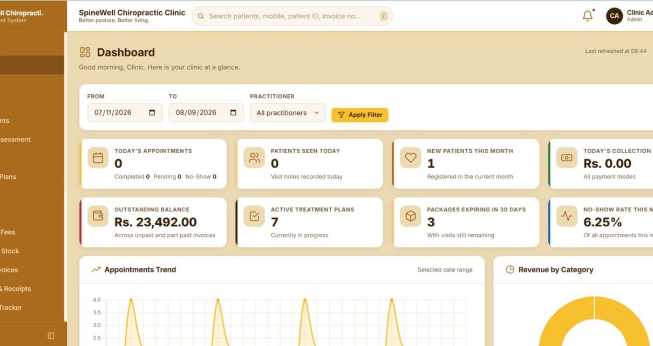Click the 'Pending 0' status text
653x346 pixels.
(x=167, y=177)
